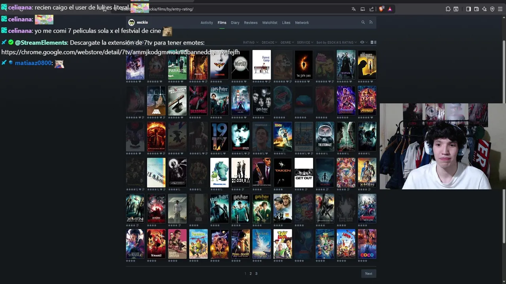Open The Sixth Sense poster
The width and height of the screenshot is (506, 284).
pos(304,65)
